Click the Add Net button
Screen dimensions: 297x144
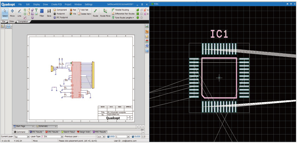tap(84, 10)
